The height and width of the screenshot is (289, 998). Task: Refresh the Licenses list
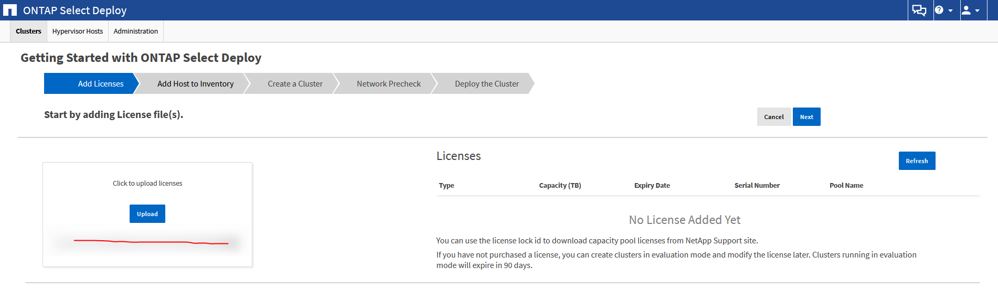[x=917, y=161]
